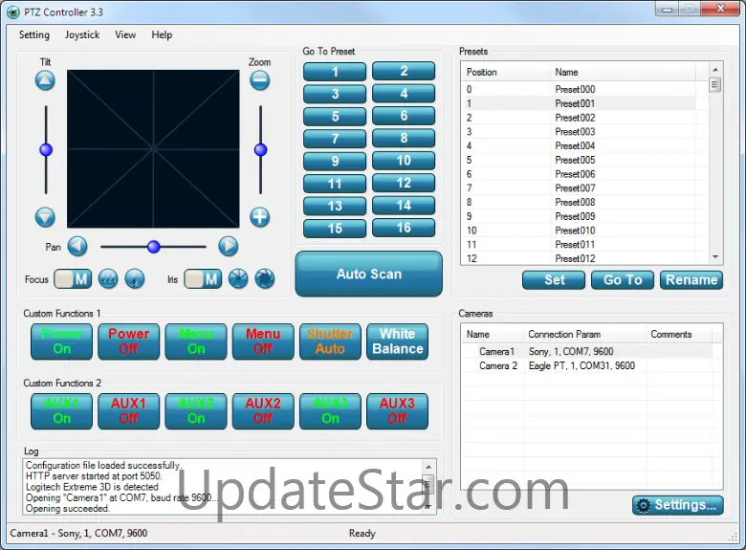This screenshot has height=550, width=746.
Task: Click the Comments column header in Cameras
Action: (679, 334)
